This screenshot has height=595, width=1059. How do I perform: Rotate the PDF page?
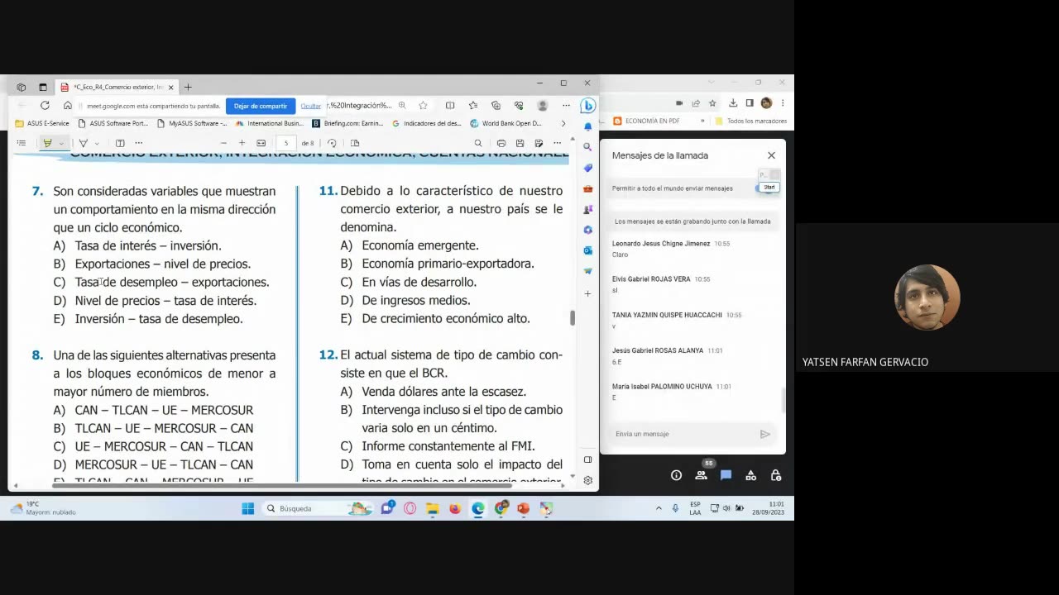tap(332, 143)
